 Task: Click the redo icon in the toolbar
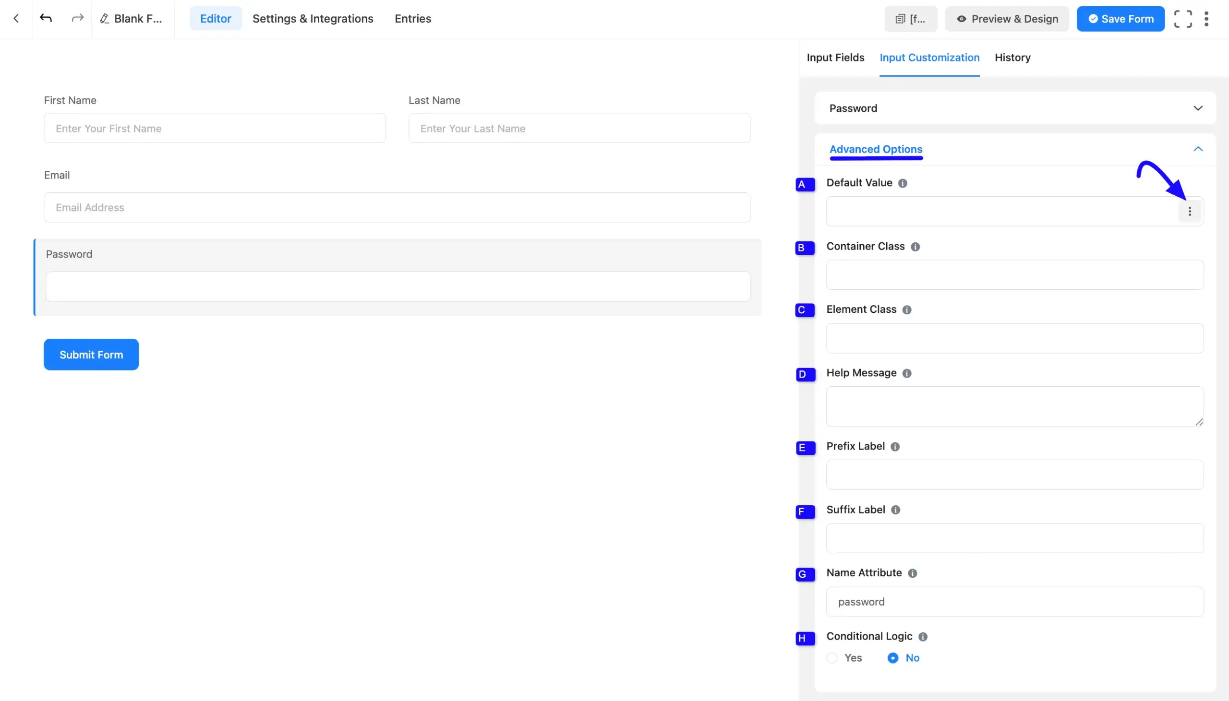click(x=77, y=18)
